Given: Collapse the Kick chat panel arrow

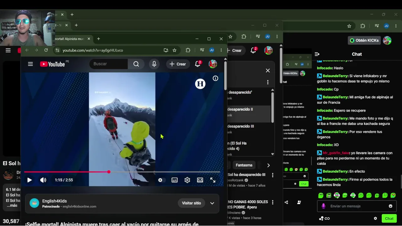Looking at the screenshot, I should 317,54.
